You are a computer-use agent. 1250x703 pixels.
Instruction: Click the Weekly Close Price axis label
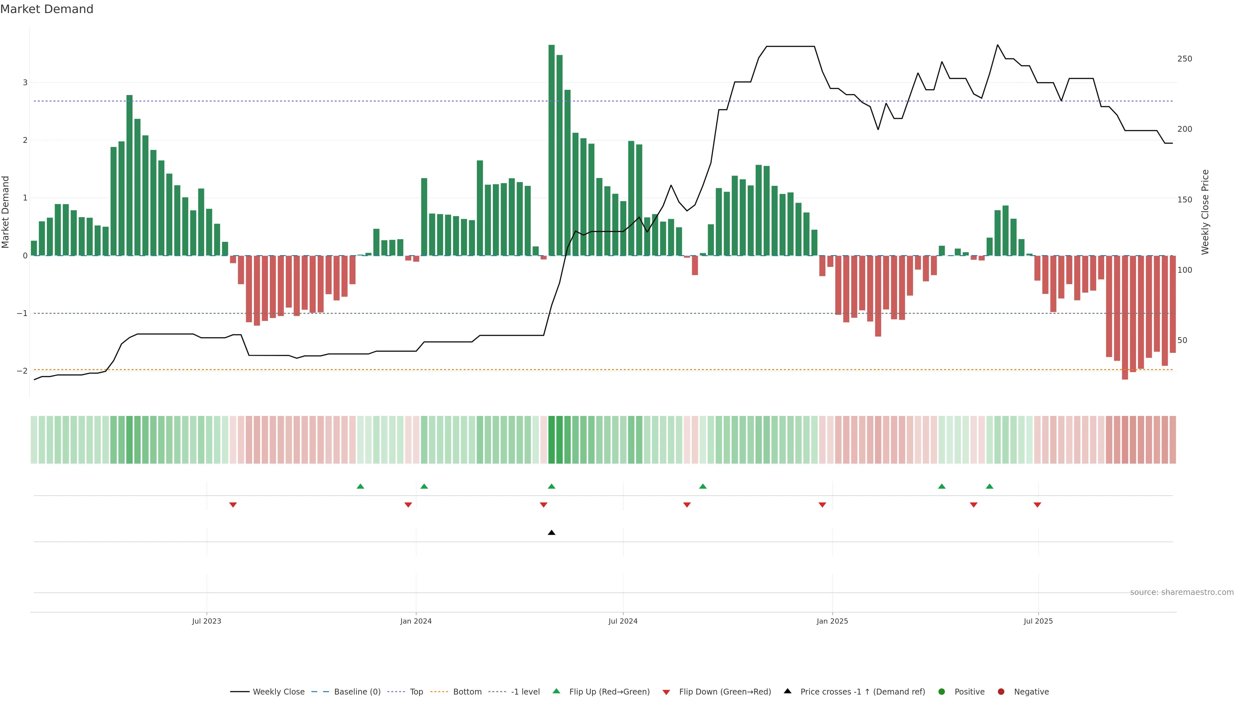click(1205, 212)
